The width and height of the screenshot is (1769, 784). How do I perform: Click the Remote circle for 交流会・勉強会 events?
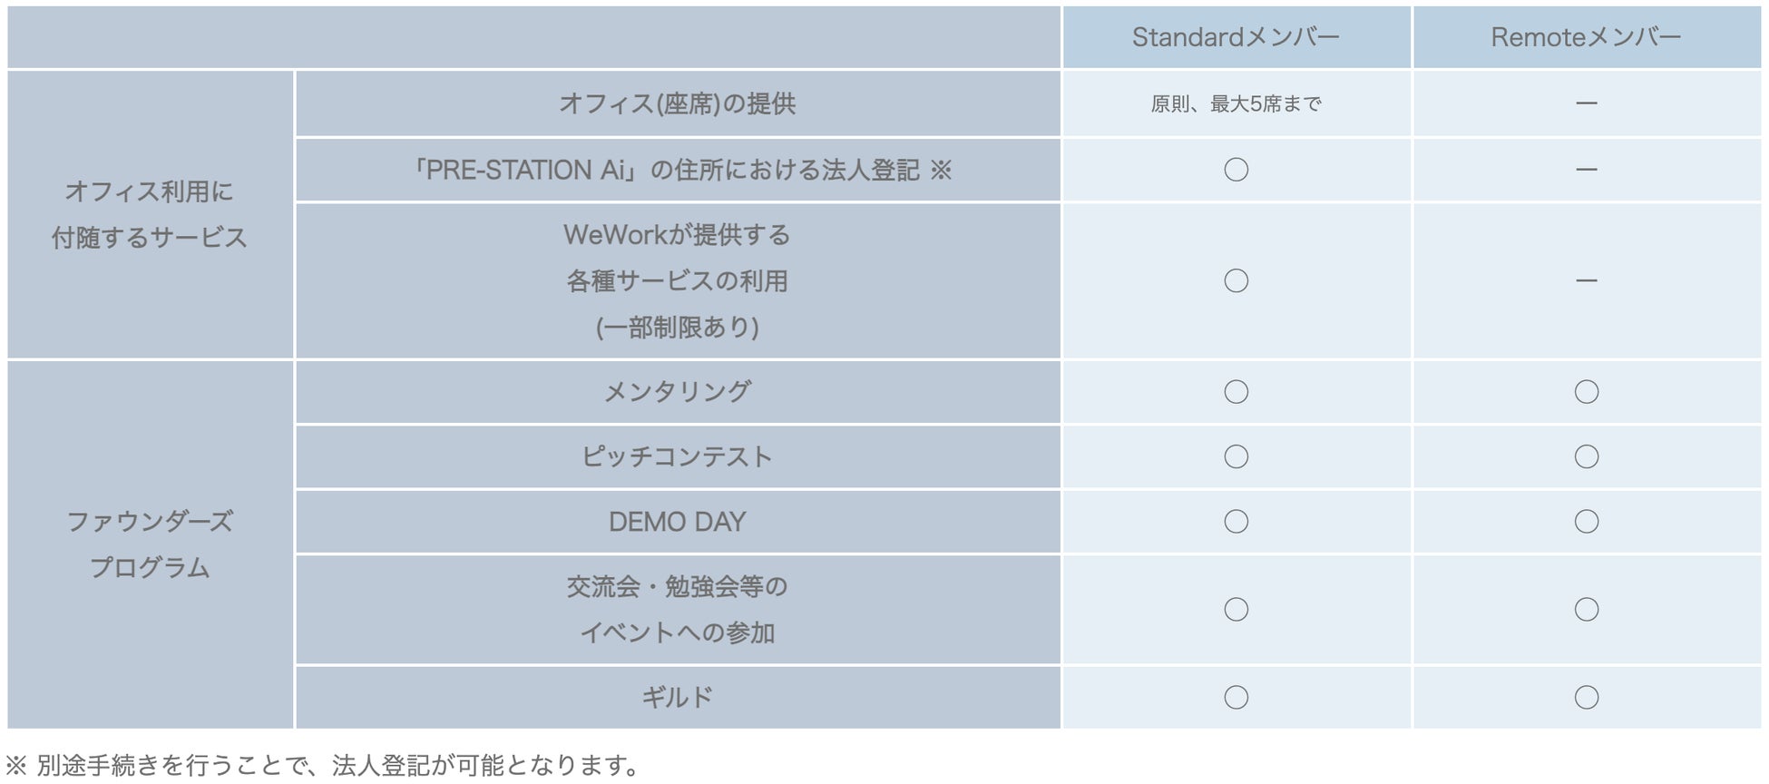click(1586, 609)
